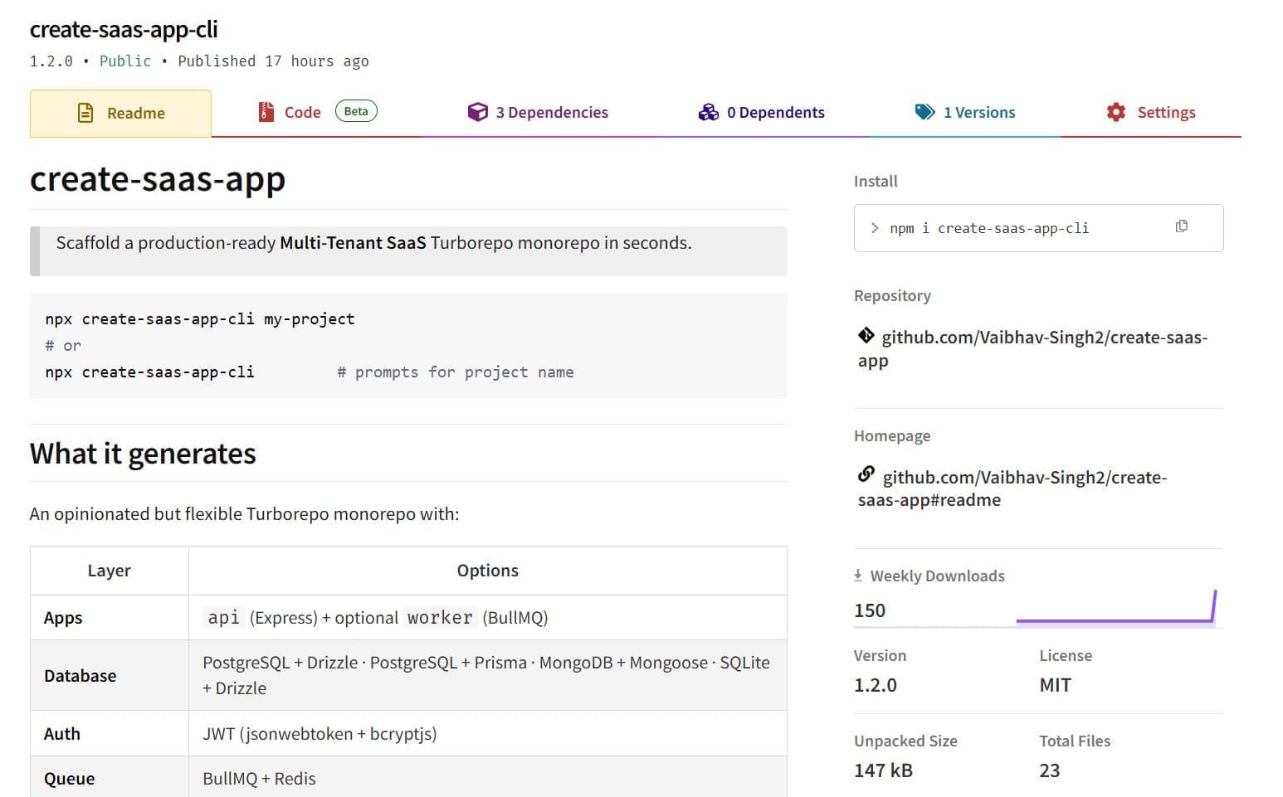Click the 'Apps' table row label

coord(63,618)
